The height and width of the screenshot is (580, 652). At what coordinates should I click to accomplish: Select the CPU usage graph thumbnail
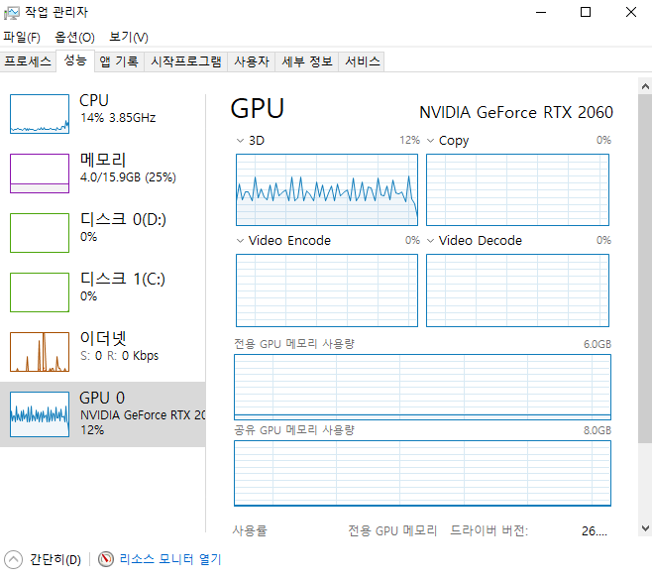40,113
